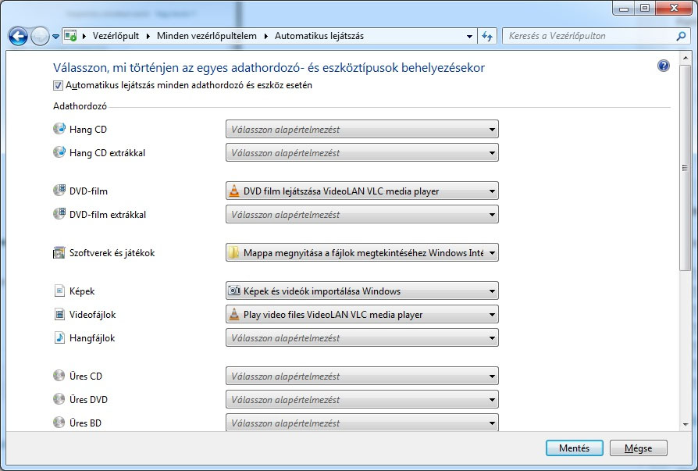
Task: Toggle Automatikus lejátszás minden adathordozó checkbox
Action: (58, 85)
